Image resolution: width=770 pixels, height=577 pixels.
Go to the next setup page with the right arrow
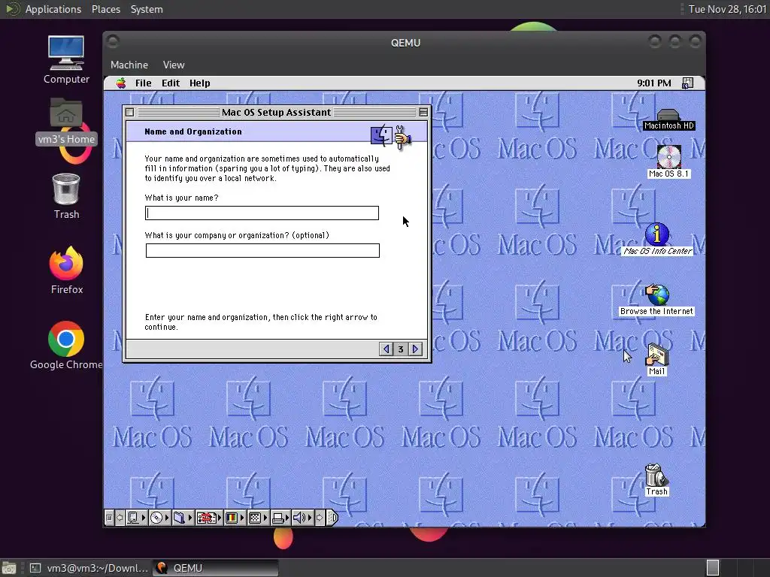click(x=415, y=349)
